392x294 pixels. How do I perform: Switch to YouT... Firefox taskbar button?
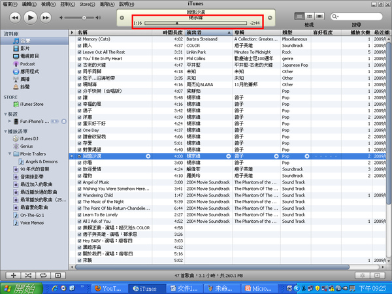(x=109, y=289)
